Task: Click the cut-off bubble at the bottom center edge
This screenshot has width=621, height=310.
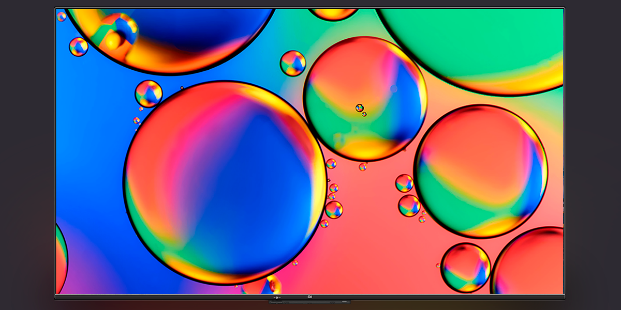Action: click(268, 286)
